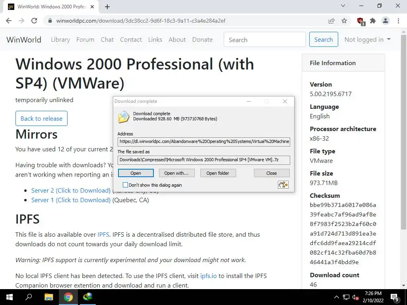
Task: Click Chrome icon in taskbar
Action: (68, 297)
